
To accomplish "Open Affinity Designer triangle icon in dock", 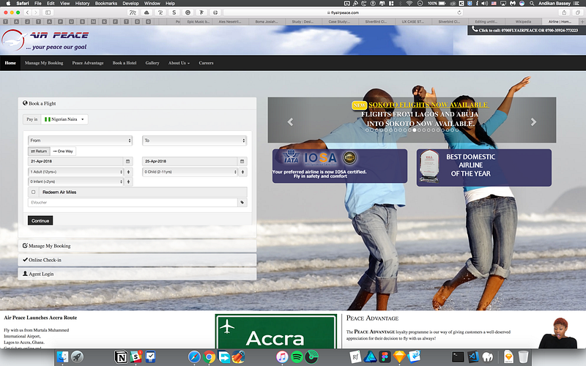I will 370,357.
